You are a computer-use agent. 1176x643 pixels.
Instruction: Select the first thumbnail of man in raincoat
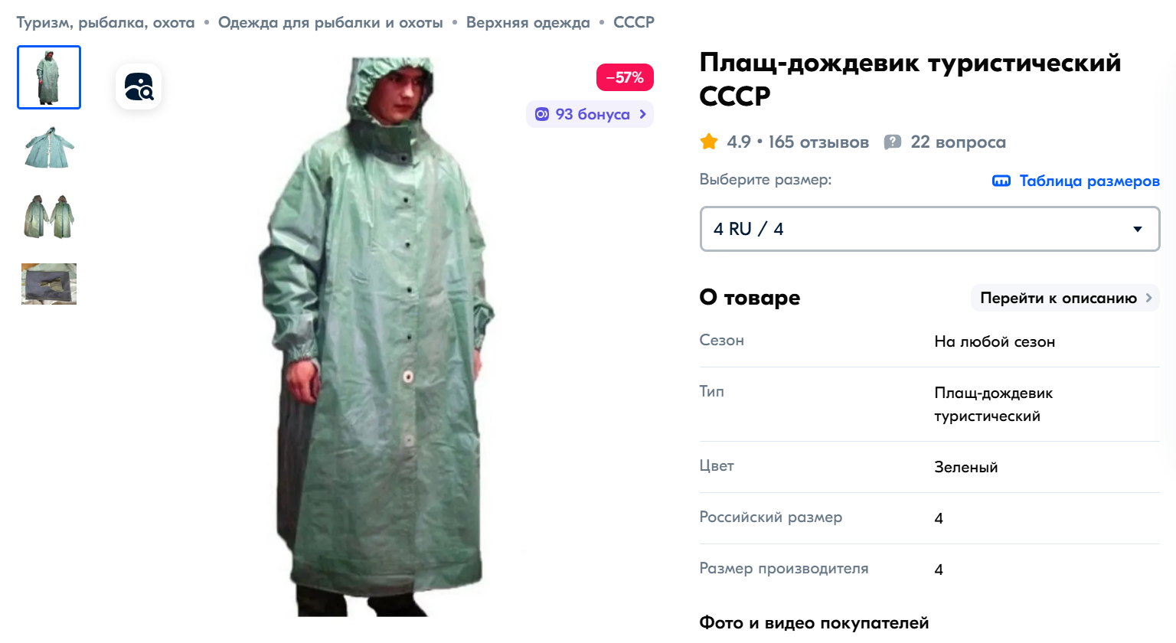49,77
